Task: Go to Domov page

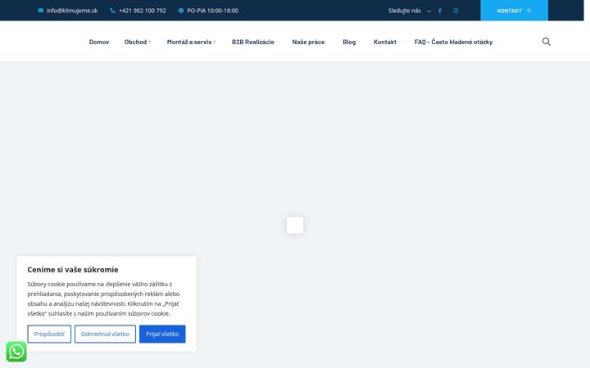Action: pyautogui.click(x=99, y=42)
